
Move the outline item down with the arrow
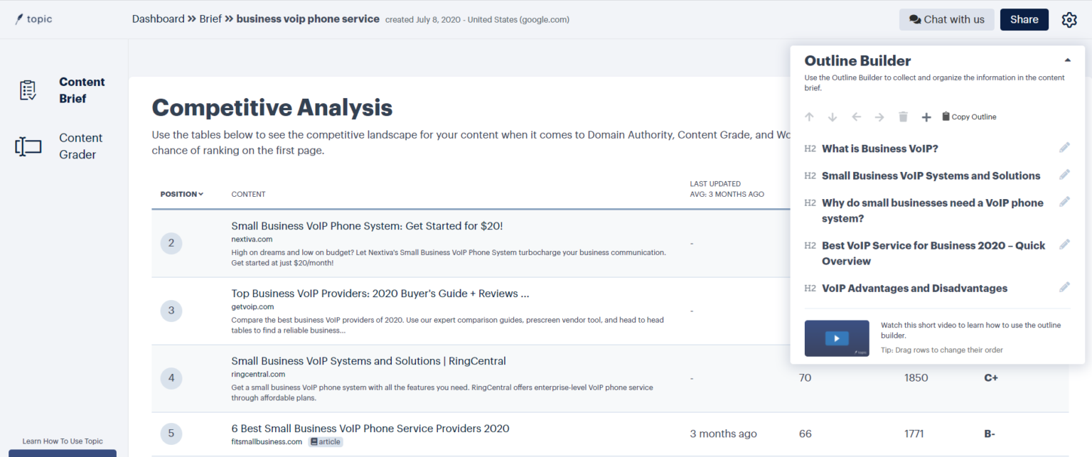(x=833, y=117)
